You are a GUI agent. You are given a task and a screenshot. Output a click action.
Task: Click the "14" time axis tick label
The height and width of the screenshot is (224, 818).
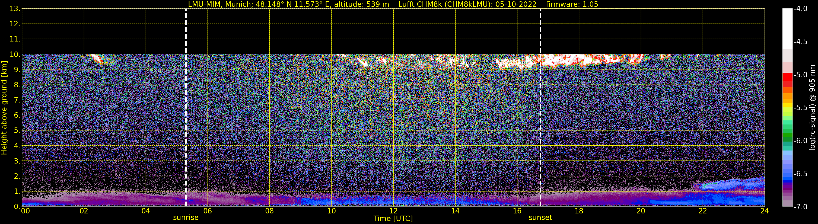(x=455, y=211)
